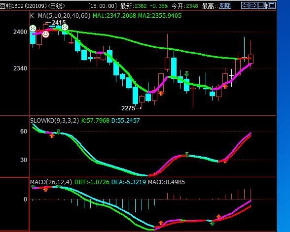290x232 pixels.
Task: Click the left arrow navigation icon
Action: point(245,5)
